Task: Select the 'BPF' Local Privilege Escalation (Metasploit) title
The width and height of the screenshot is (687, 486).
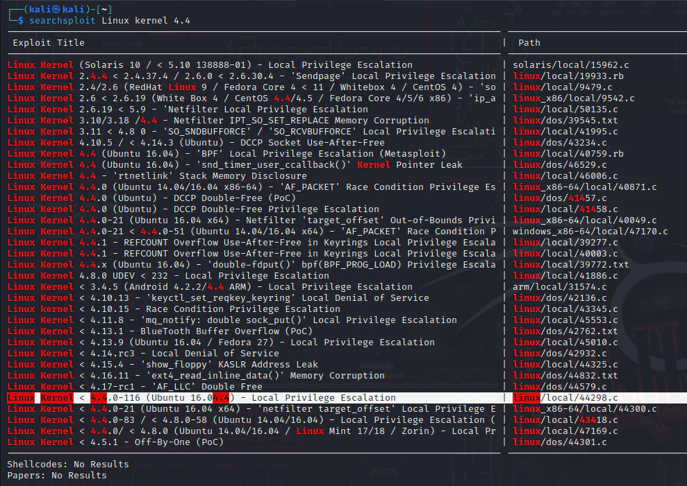Action: coord(226,153)
